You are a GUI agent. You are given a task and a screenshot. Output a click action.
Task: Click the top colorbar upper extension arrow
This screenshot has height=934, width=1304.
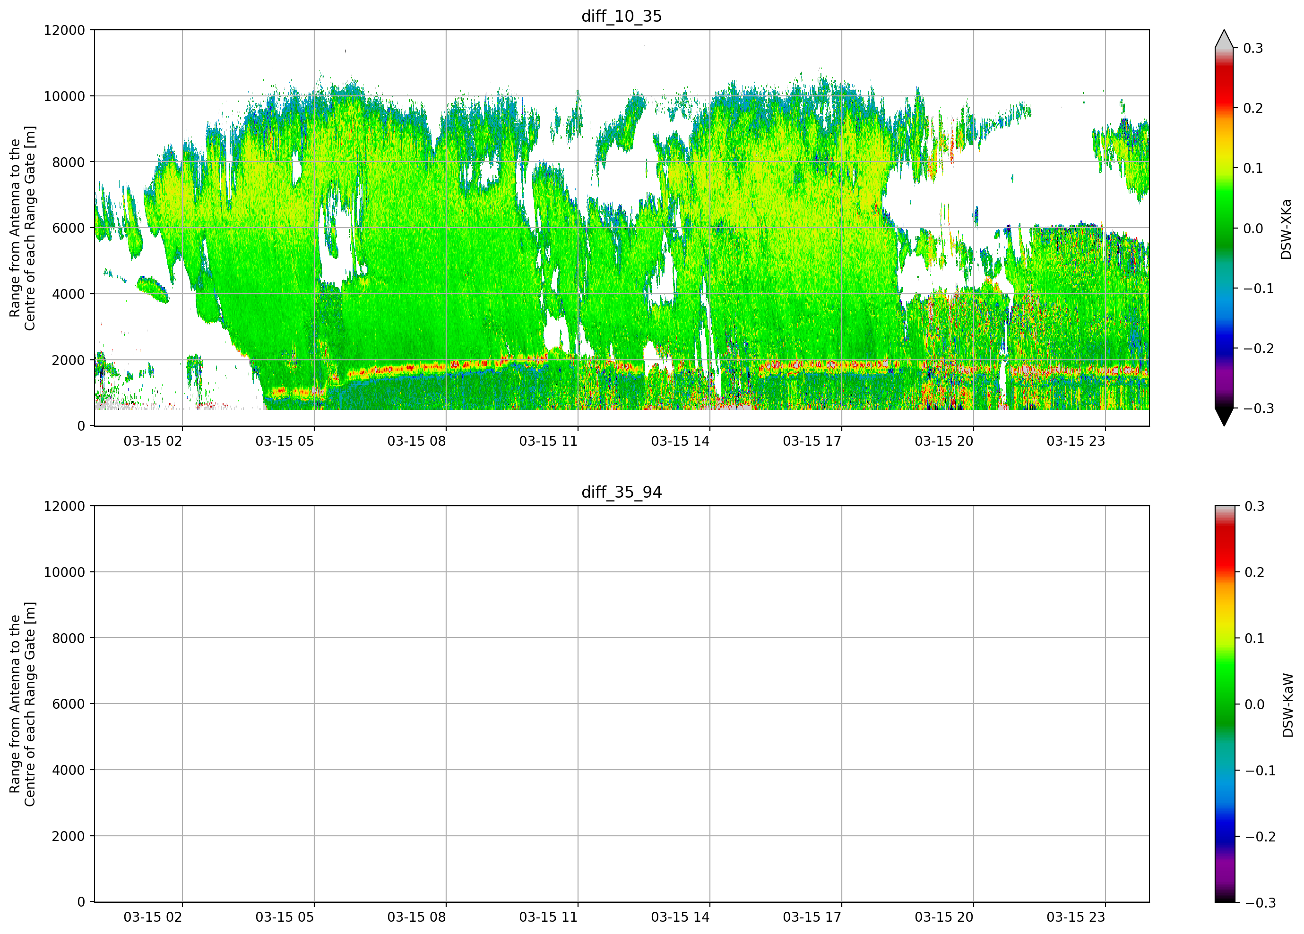[1224, 39]
